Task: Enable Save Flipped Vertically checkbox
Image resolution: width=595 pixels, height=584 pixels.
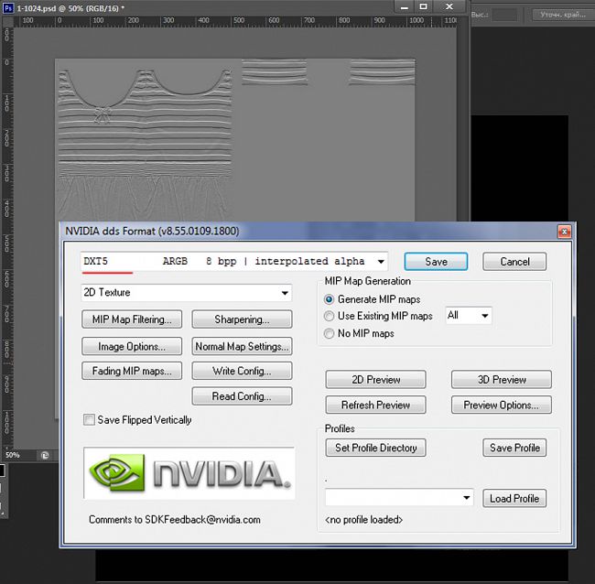Action: (89, 420)
